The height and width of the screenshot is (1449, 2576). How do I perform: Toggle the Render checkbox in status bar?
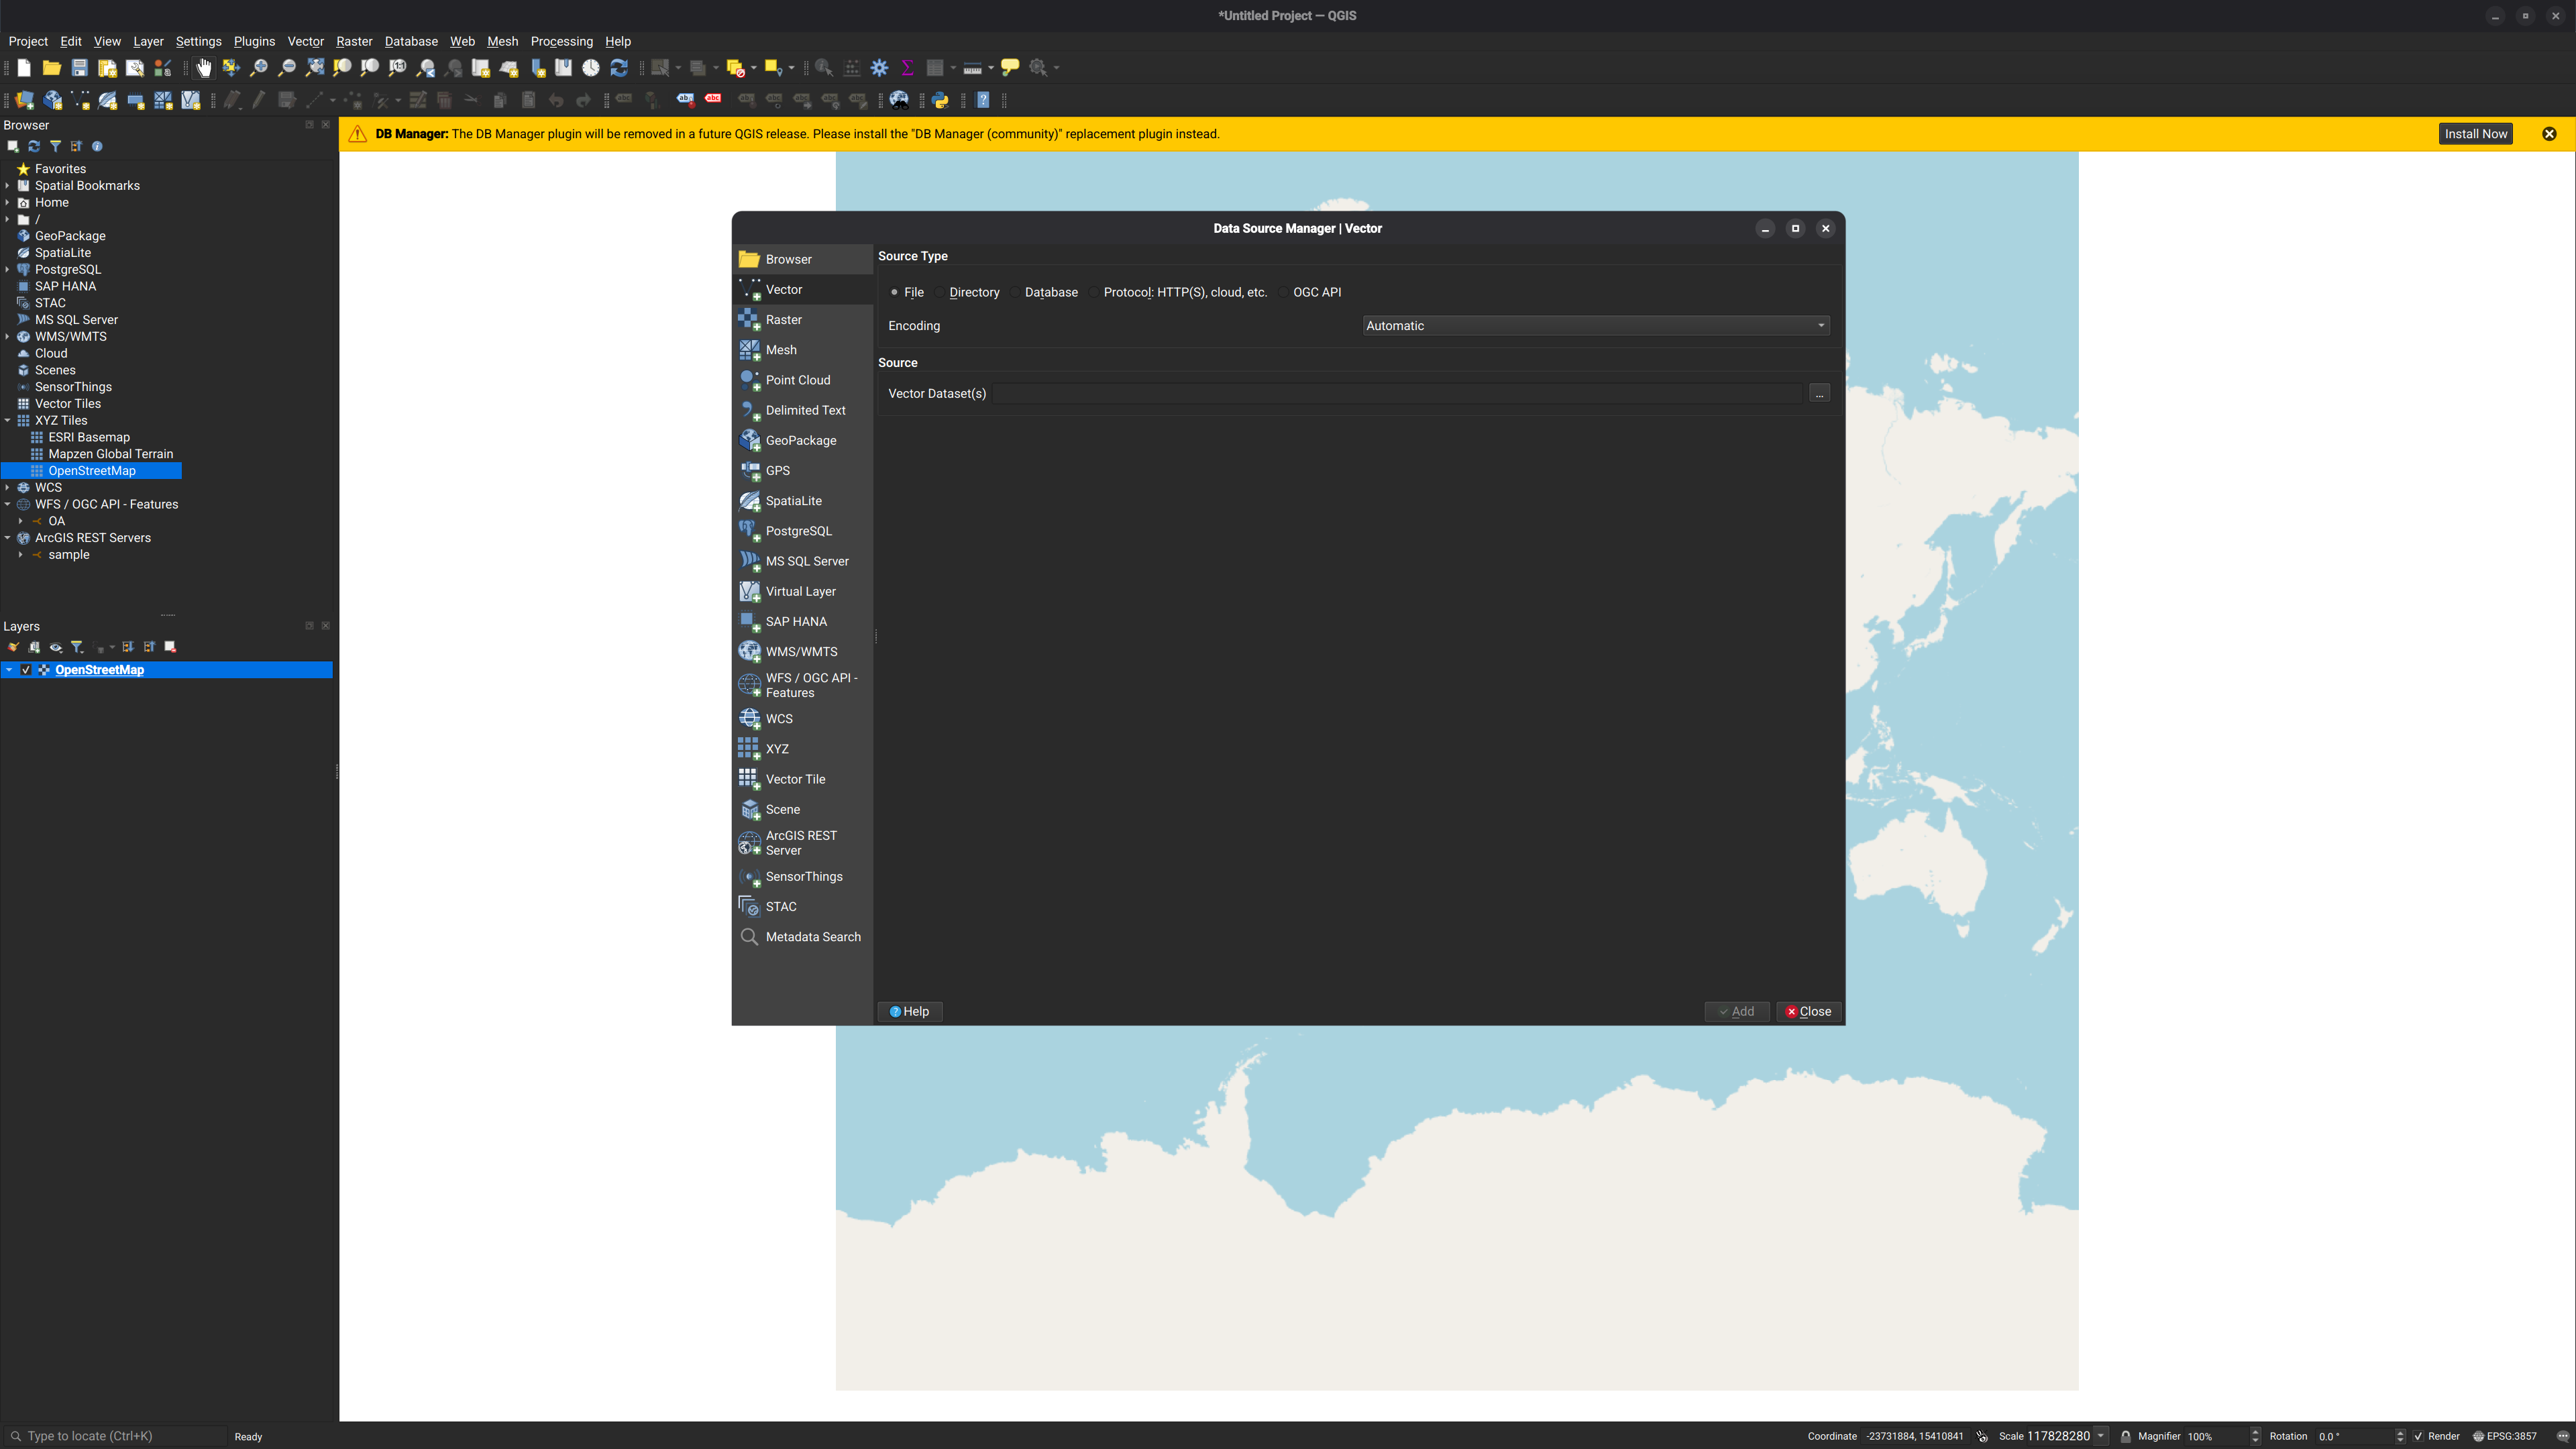tap(2418, 1436)
